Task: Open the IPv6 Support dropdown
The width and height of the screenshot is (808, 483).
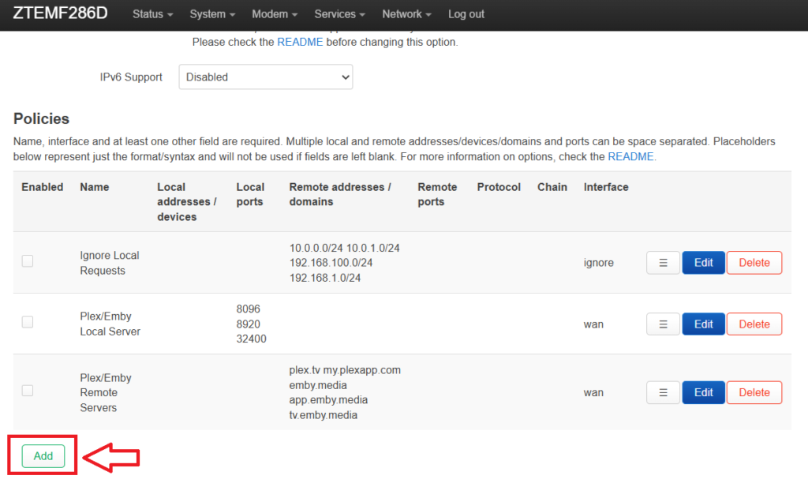Action: [265, 77]
